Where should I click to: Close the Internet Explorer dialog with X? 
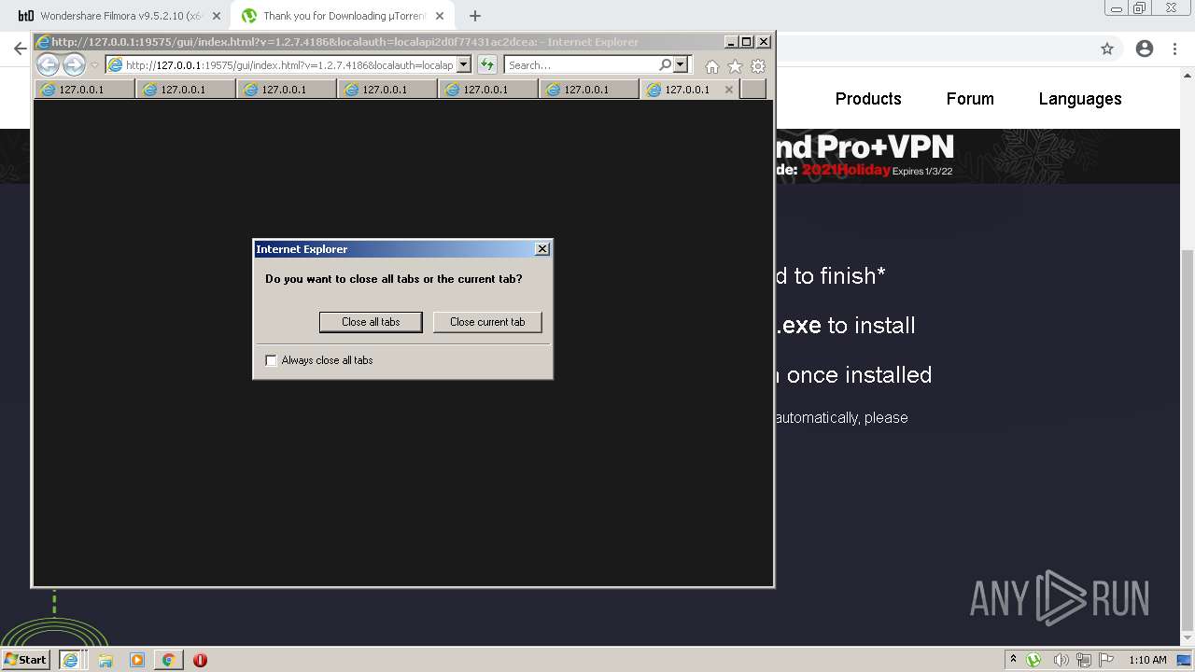click(541, 249)
